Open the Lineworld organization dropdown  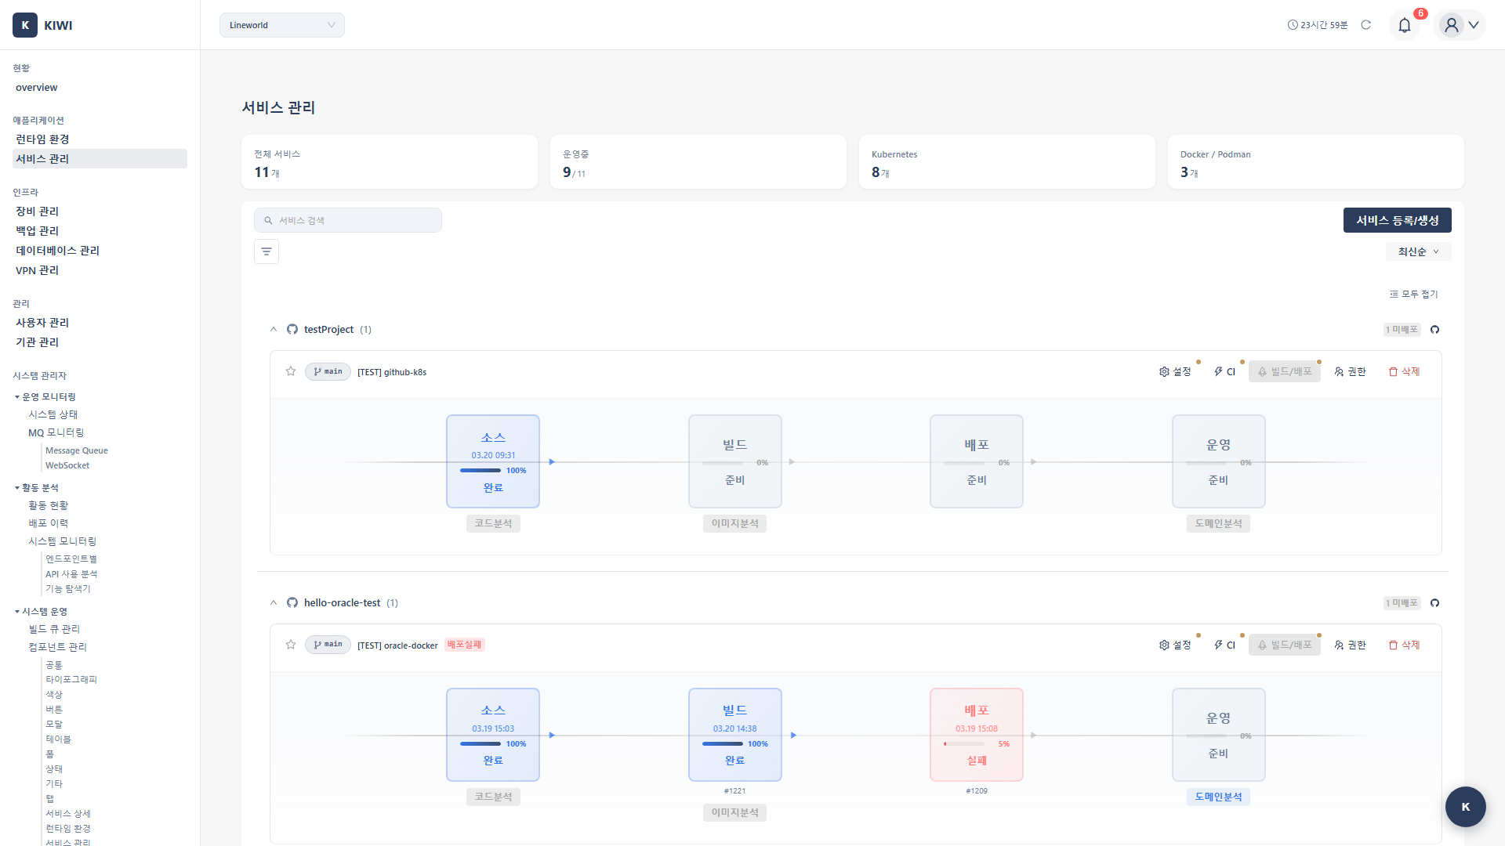coord(282,25)
